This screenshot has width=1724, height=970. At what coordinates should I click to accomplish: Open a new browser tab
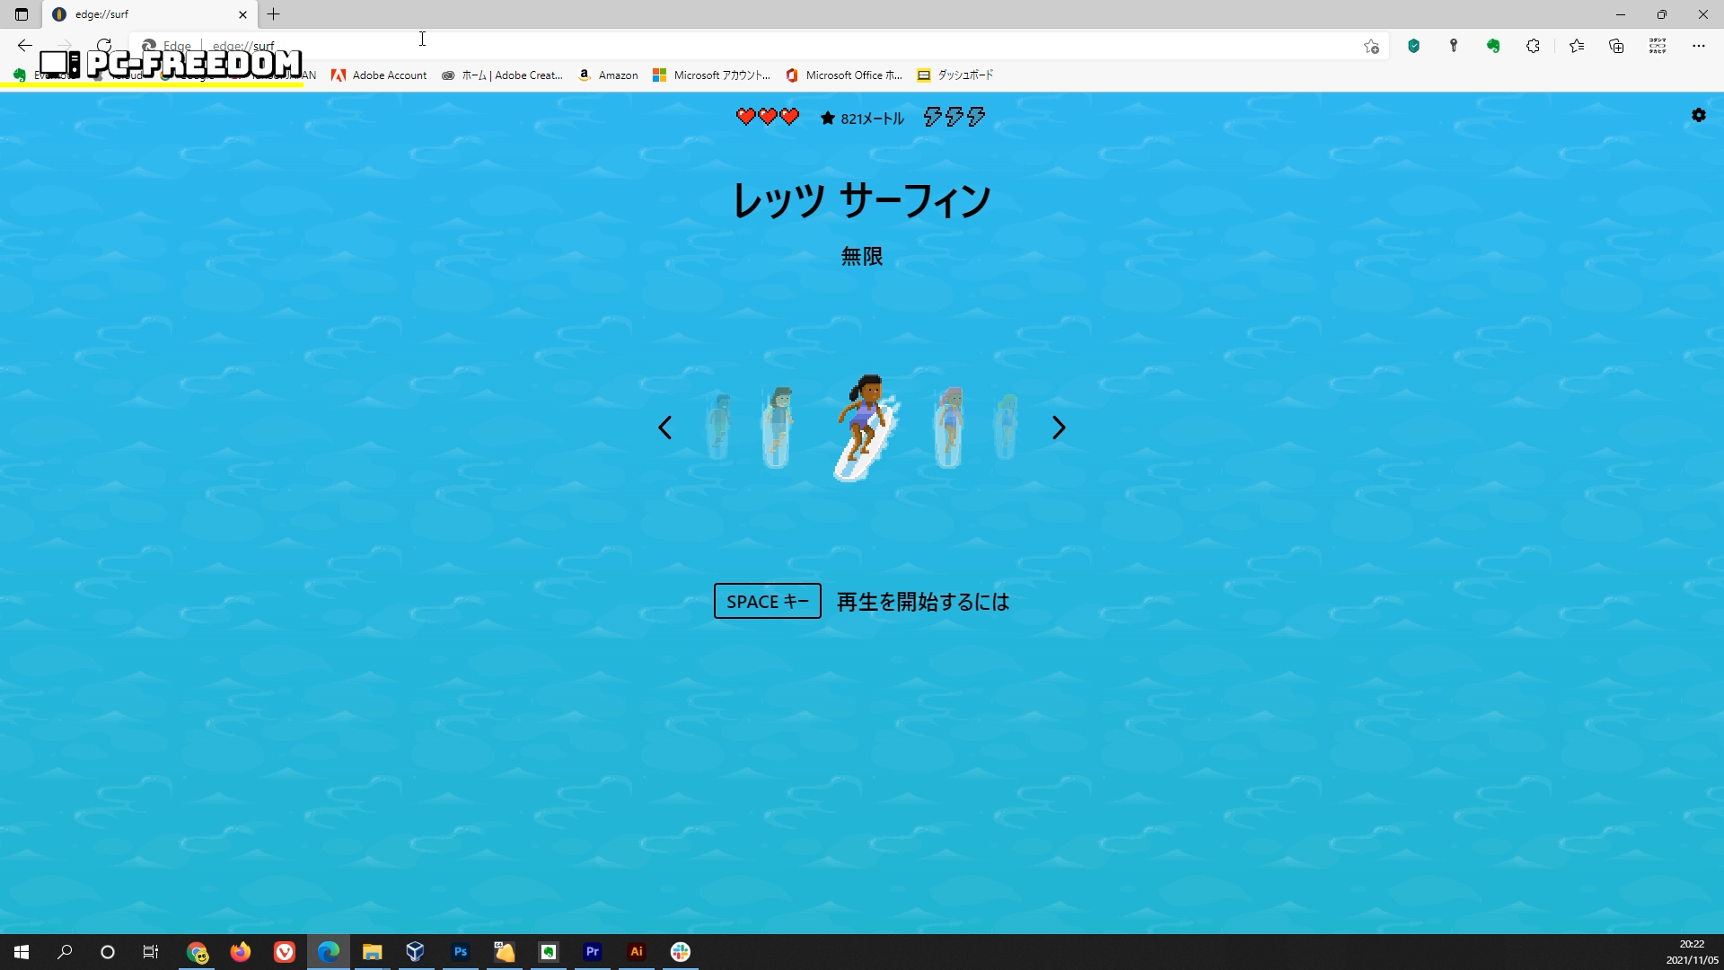pyautogui.click(x=274, y=14)
